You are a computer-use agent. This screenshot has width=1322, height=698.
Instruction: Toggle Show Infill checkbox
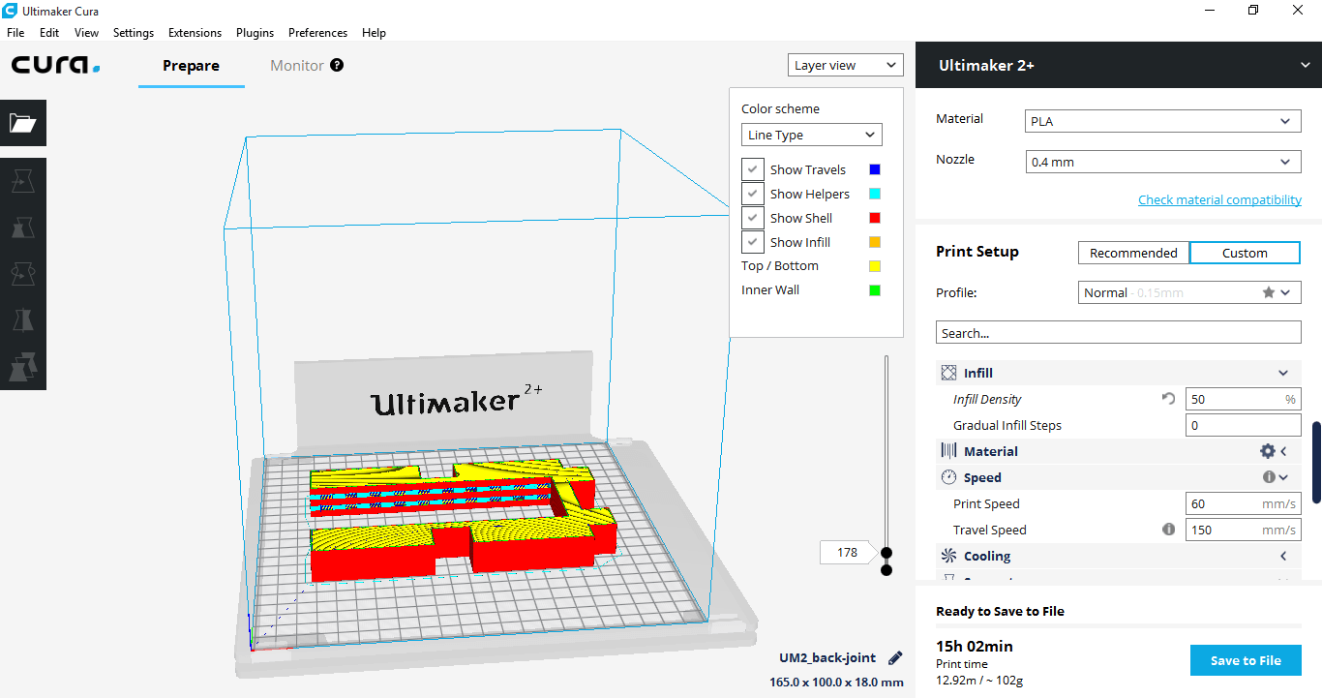(753, 242)
